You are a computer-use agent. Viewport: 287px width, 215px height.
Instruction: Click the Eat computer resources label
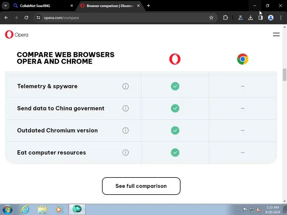click(x=52, y=153)
